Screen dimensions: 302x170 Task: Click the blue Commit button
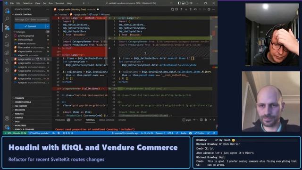tap(30, 26)
